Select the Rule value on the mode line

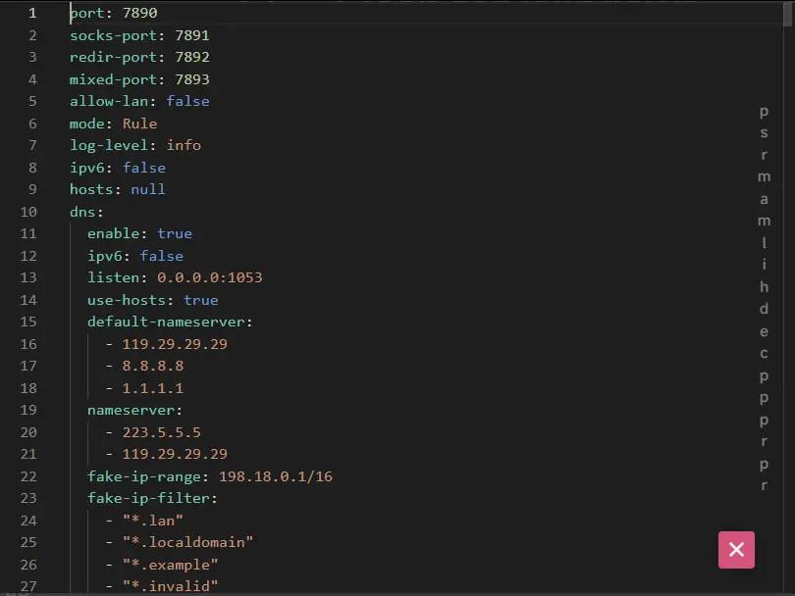click(139, 124)
